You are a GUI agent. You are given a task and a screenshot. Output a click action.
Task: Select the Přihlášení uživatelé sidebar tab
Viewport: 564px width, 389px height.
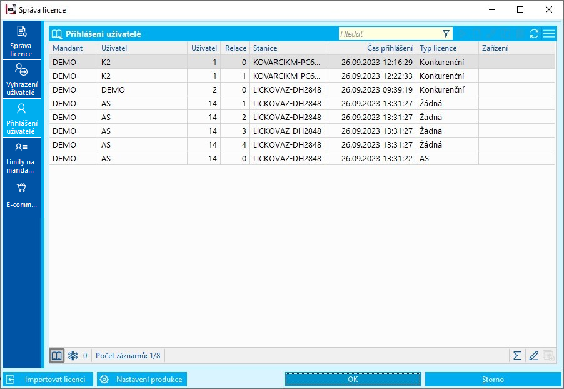tap(21, 118)
